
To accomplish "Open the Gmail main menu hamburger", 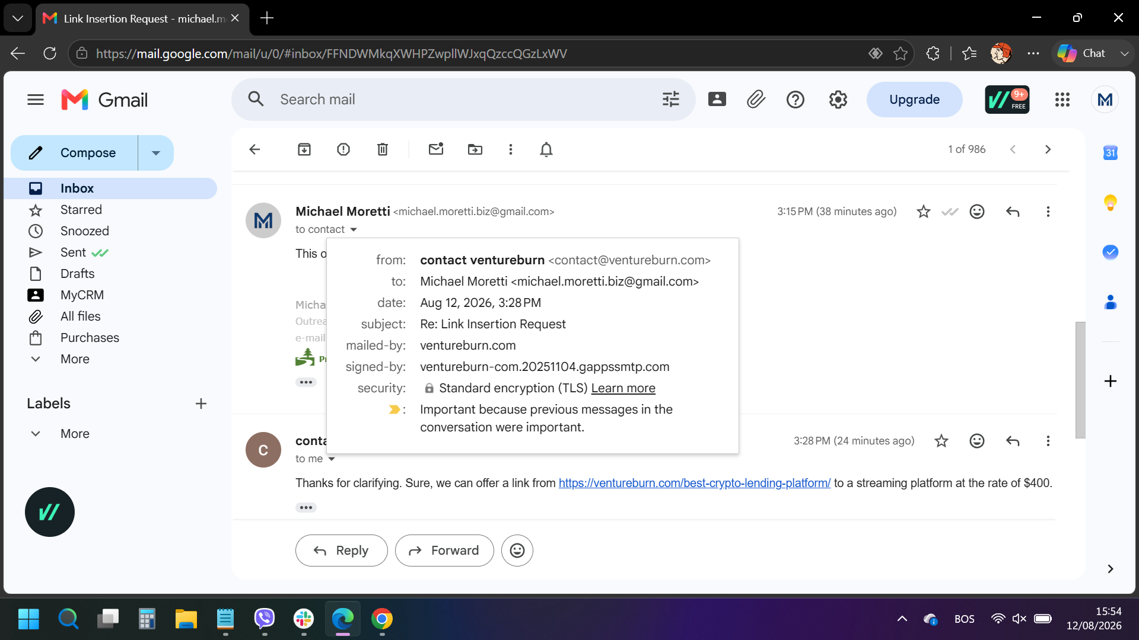I will click(x=36, y=100).
